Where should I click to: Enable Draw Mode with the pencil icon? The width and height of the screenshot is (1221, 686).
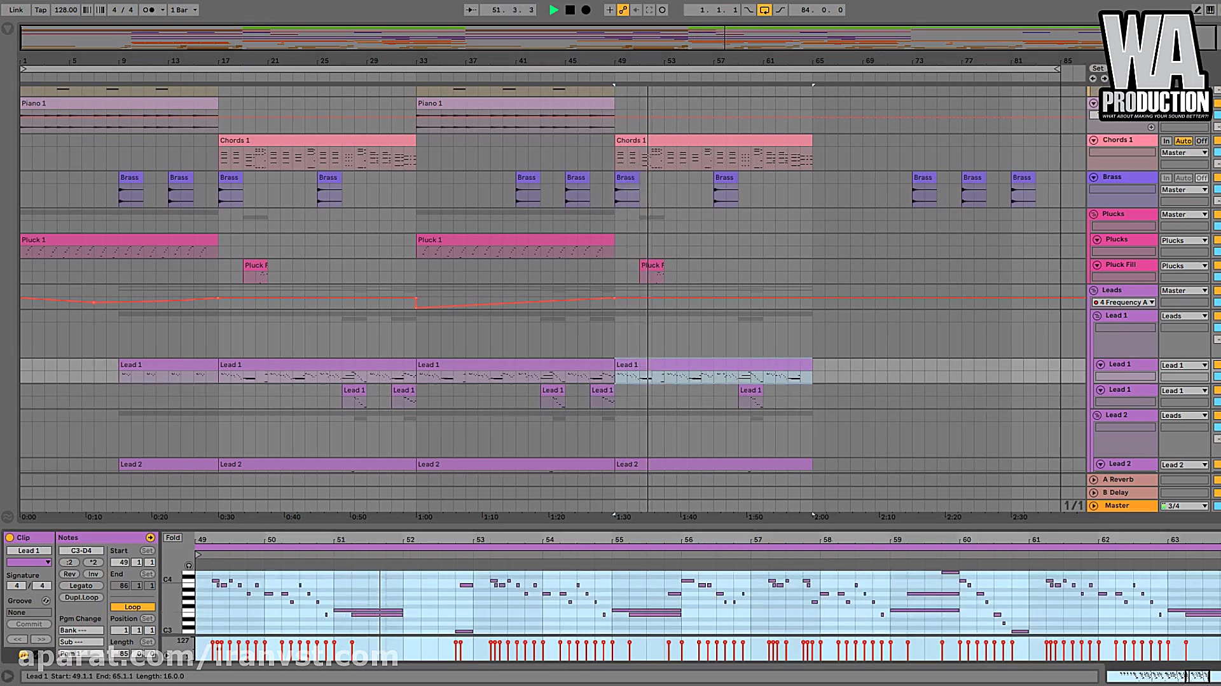(x=1197, y=10)
